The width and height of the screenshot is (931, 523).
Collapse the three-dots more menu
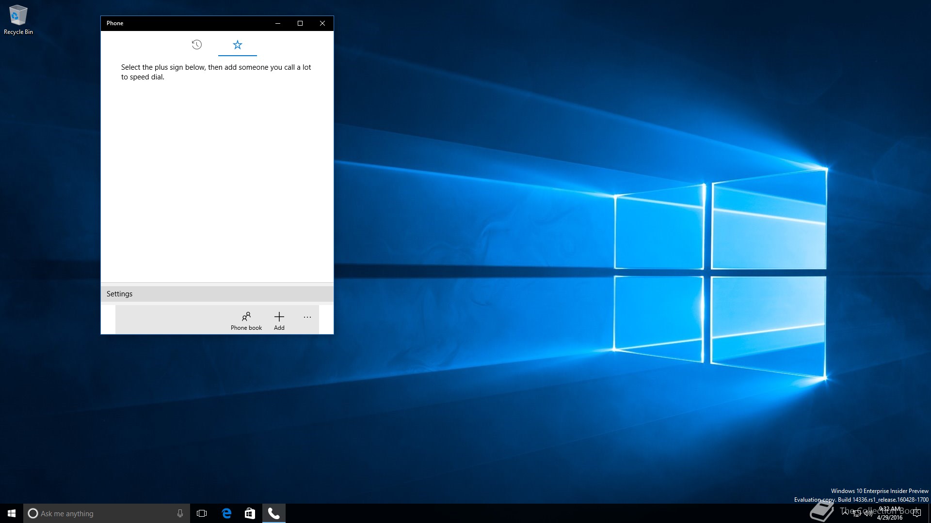click(x=307, y=317)
